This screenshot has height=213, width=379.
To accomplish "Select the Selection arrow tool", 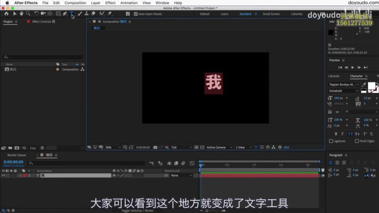I will pos(15,14).
